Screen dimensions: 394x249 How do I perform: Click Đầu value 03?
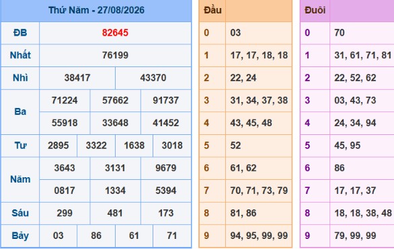(x=235, y=33)
